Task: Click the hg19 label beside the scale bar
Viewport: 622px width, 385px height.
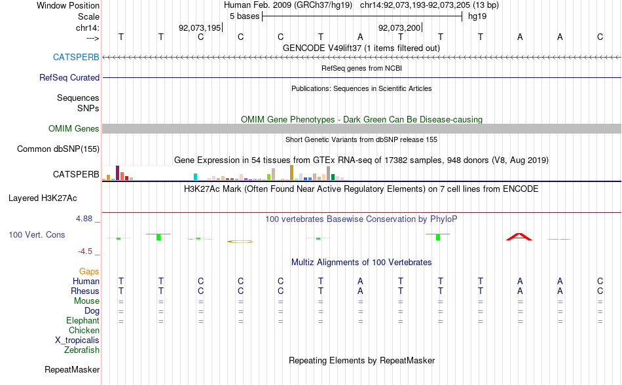Action: point(477,16)
